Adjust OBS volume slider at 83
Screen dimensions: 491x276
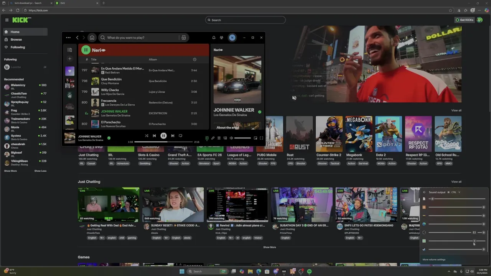click(x=456, y=232)
